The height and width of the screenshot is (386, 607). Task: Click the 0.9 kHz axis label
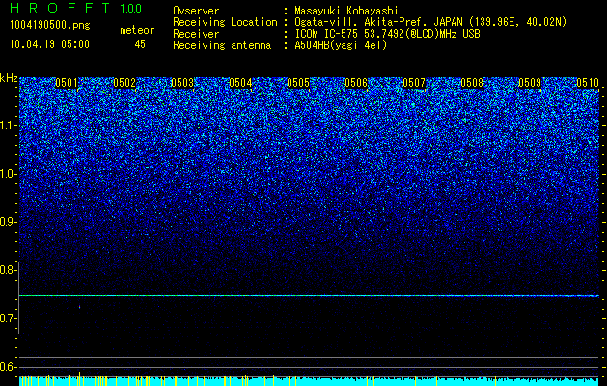coord(8,222)
